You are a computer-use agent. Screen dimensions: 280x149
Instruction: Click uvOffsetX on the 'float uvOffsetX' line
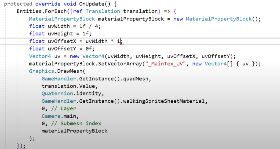pyautogui.click(x=62, y=41)
